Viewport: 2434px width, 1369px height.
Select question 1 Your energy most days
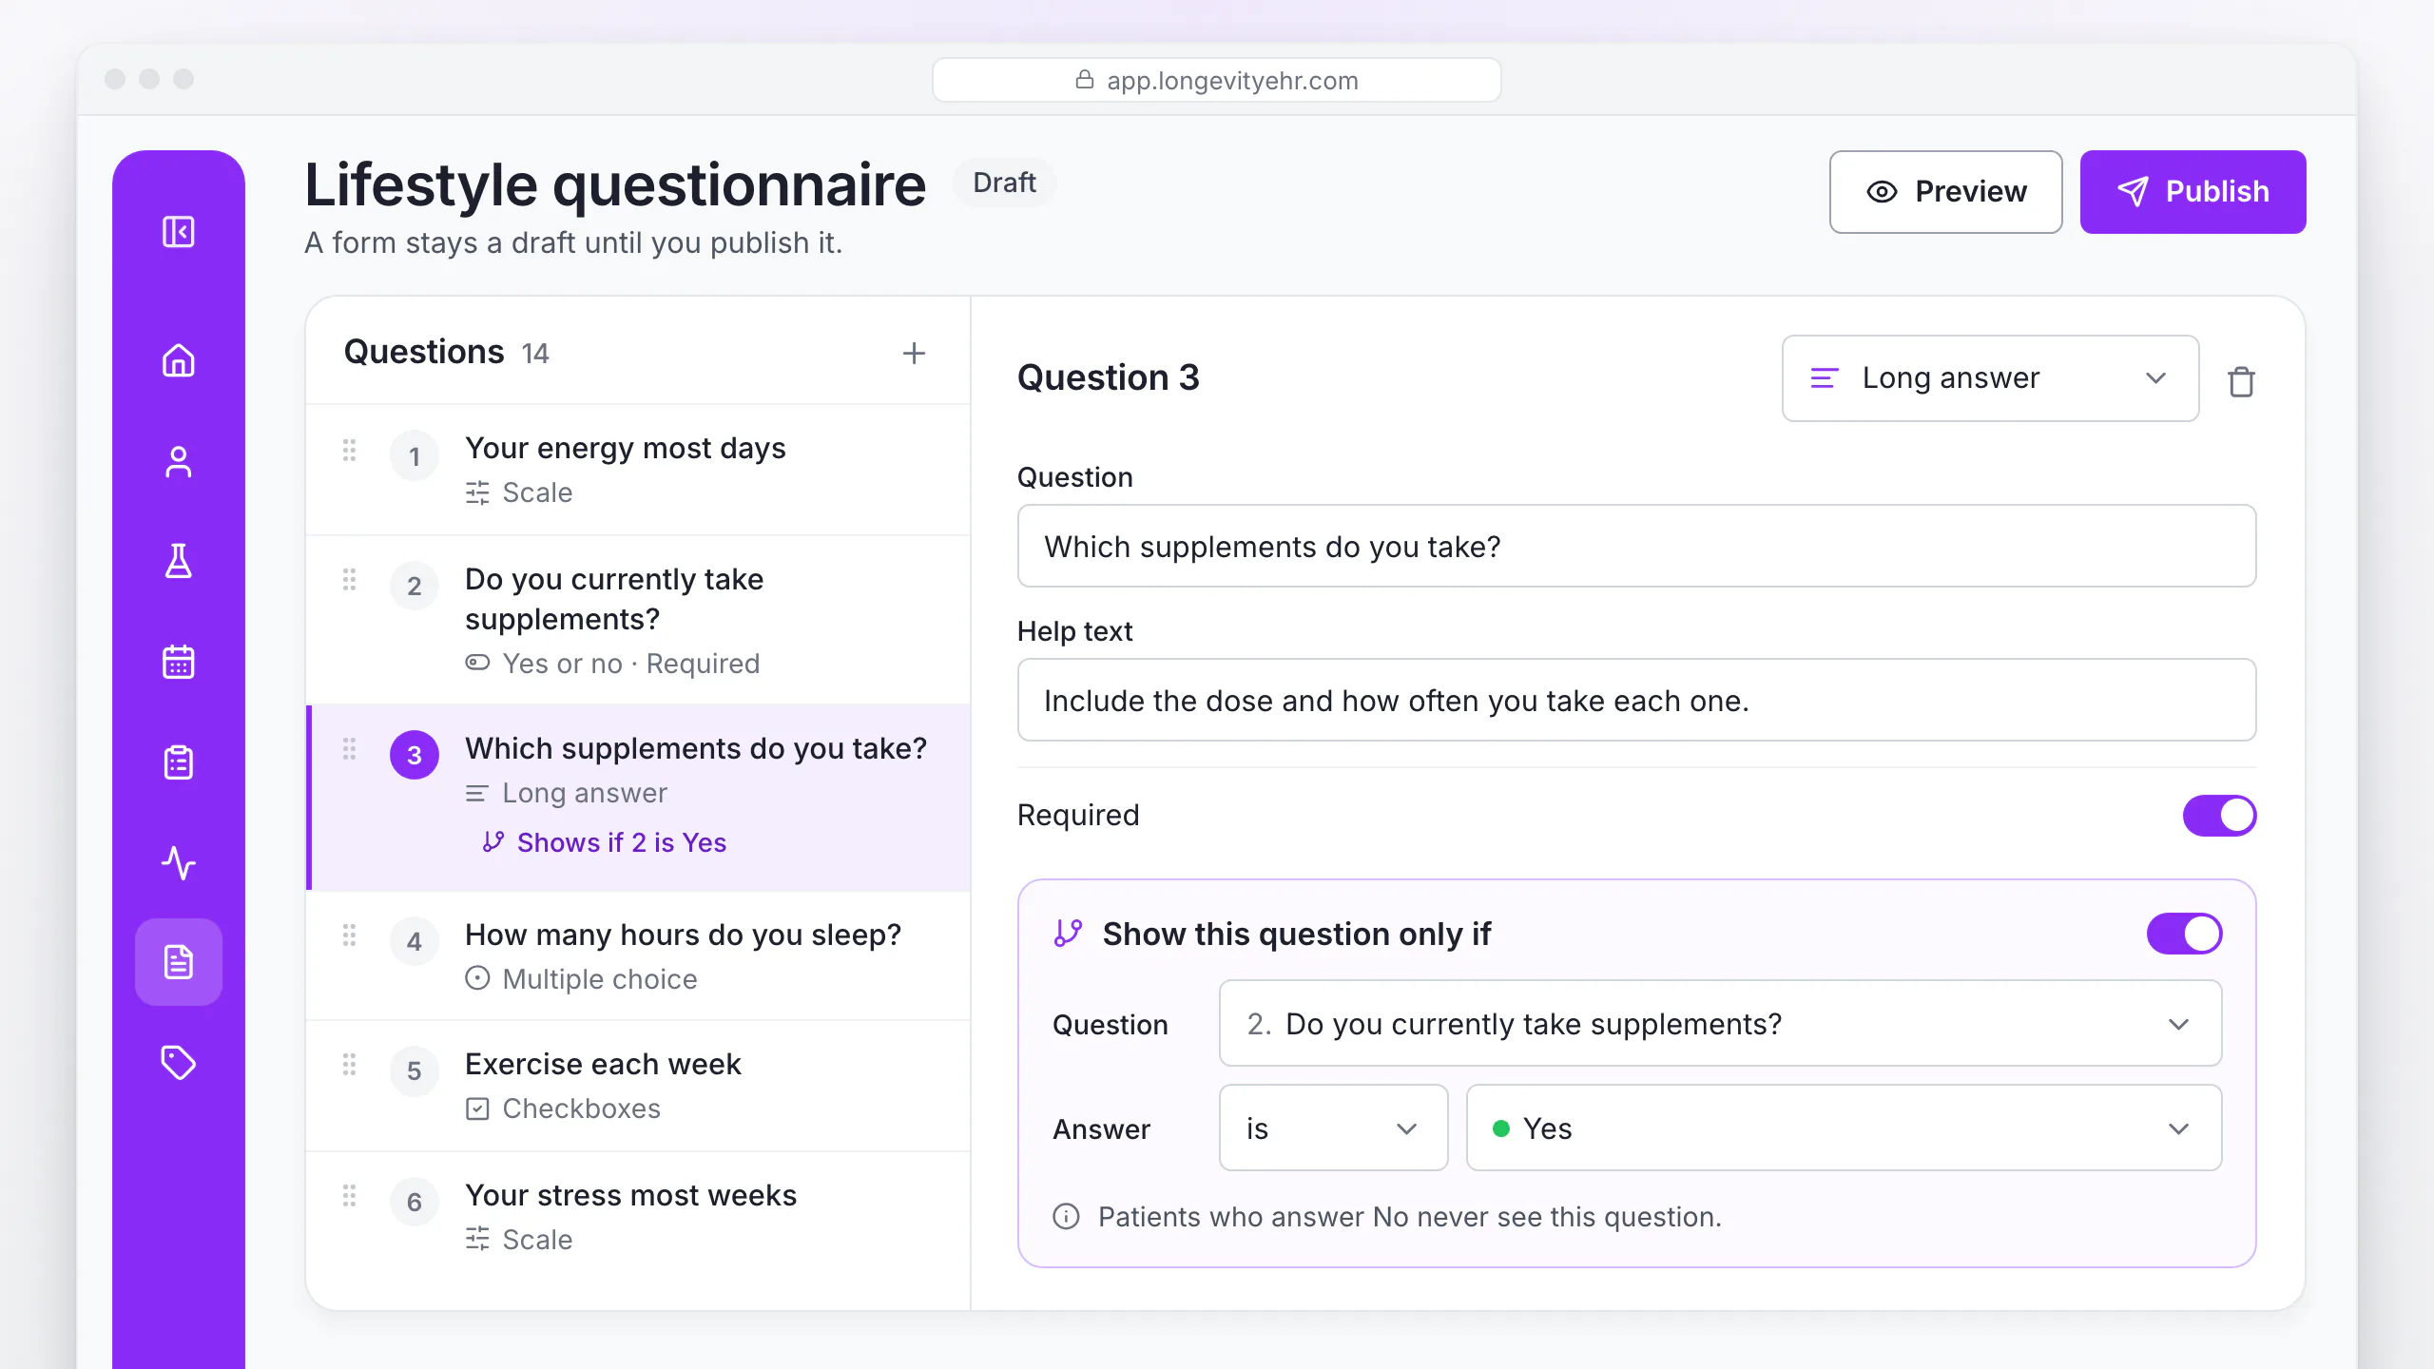coord(638,471)
